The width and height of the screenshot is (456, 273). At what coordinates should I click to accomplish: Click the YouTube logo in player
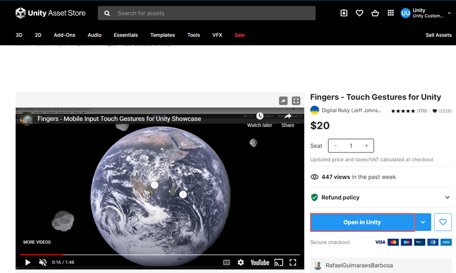point(260,262)
